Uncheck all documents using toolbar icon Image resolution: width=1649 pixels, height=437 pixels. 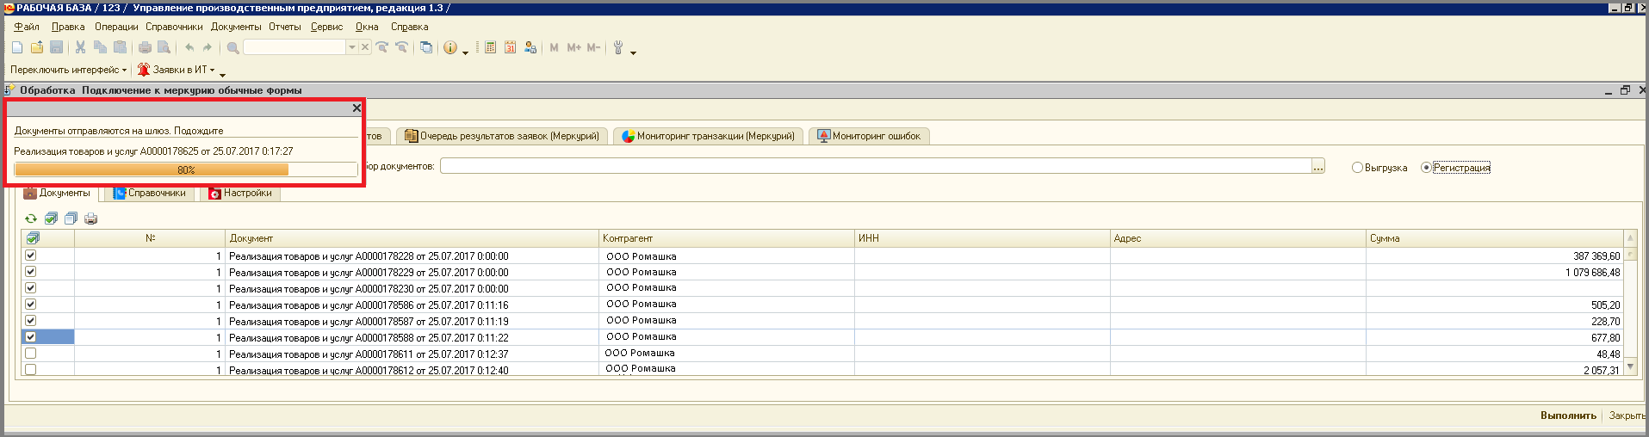coord(71,218)
